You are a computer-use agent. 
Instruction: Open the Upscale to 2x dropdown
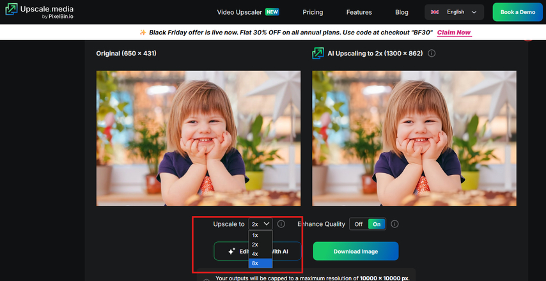(260, 224)
